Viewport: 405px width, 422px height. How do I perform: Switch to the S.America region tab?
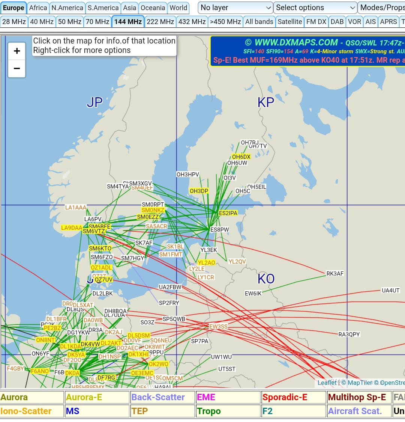tap(103, 8)
